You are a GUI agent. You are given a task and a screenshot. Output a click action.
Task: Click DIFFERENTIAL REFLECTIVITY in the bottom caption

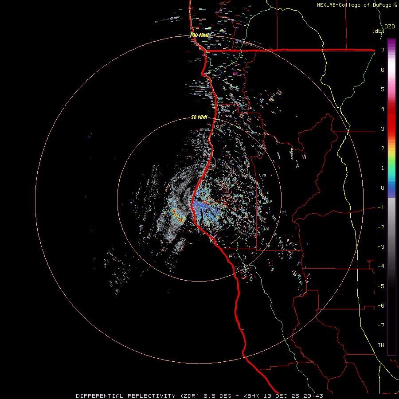(x=126, y=396)
